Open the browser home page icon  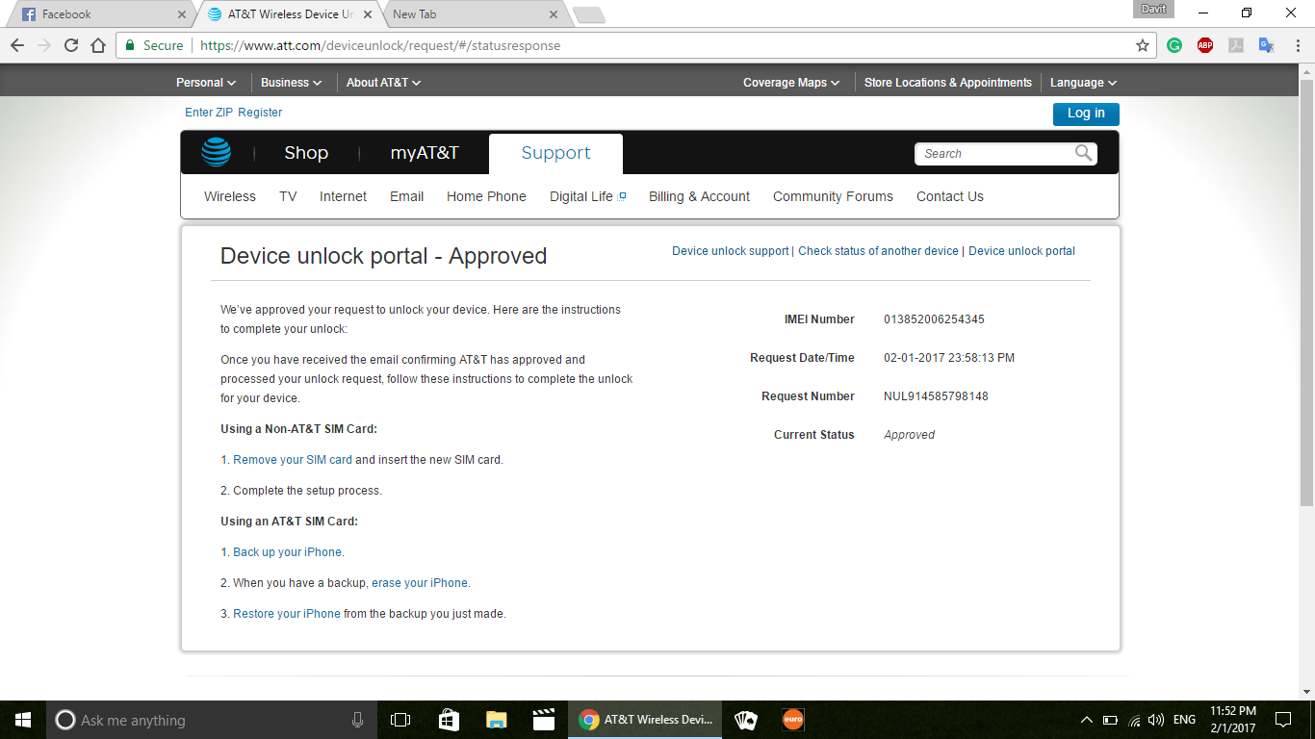[x=98, y=45]
